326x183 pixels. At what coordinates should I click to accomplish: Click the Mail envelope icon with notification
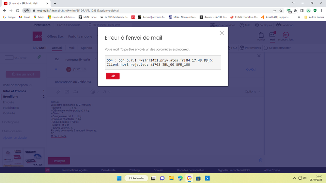pos(272,35)
